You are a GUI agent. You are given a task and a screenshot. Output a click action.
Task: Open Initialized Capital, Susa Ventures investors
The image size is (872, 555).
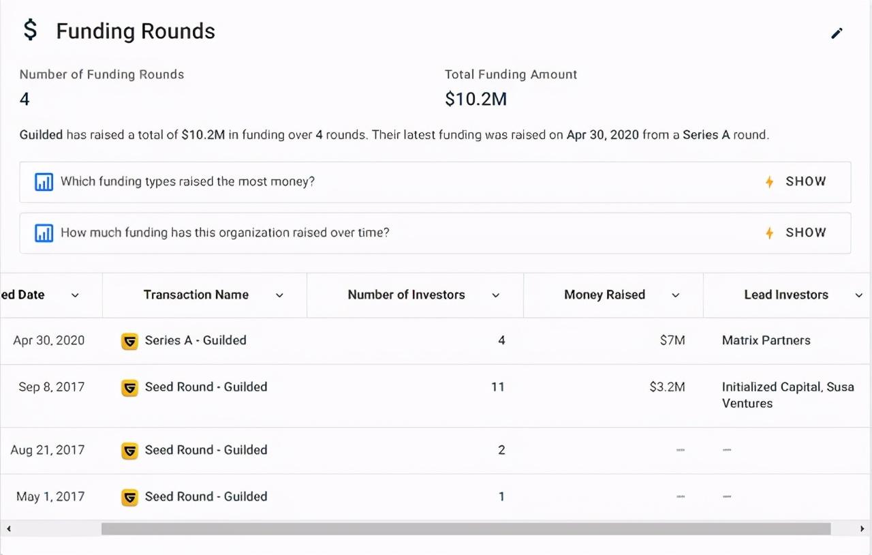click(788, 395)
